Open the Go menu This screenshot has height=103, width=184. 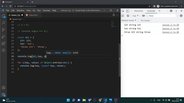[34, 10]
